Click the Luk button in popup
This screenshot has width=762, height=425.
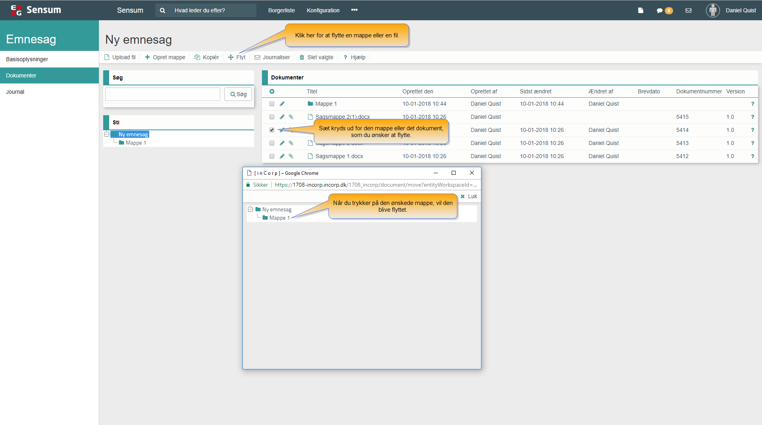469,196
